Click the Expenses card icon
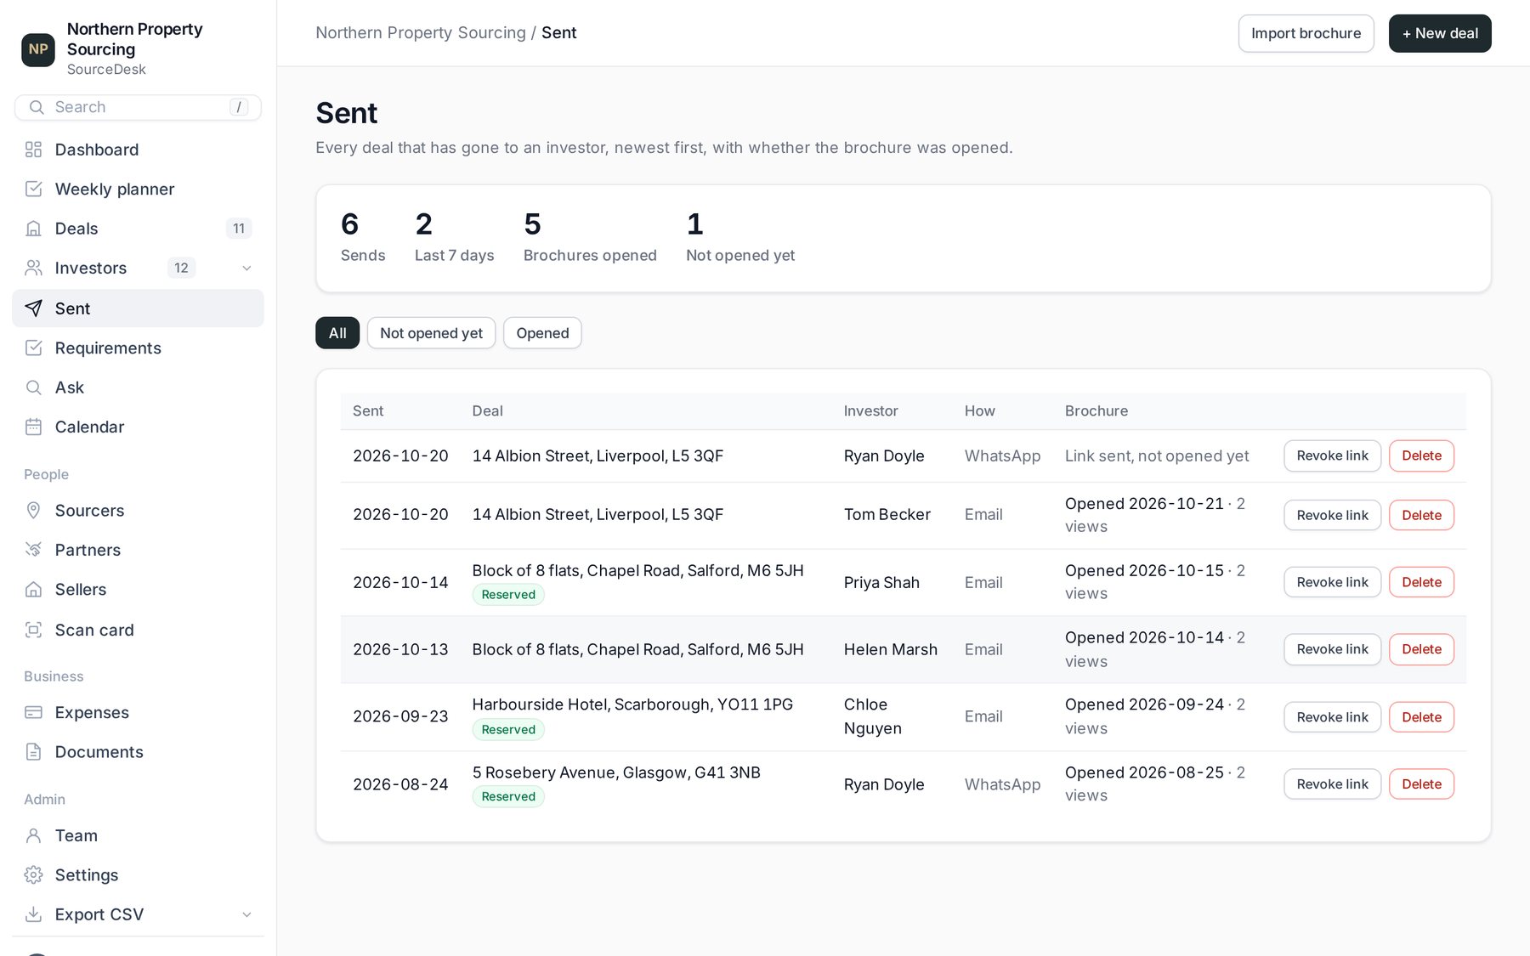The image size is (1530, 956). [33, 712]
